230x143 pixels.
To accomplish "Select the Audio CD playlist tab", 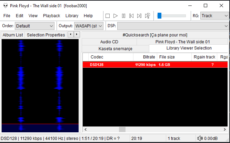I will tap(109, 42).
